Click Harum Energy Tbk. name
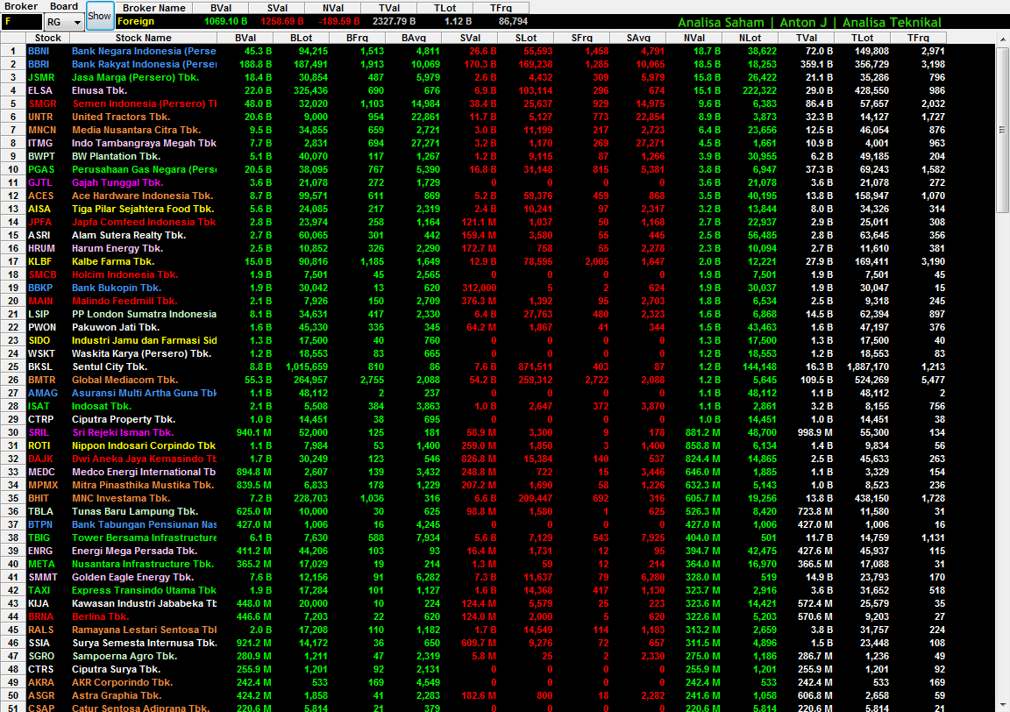 click(x=117, y=248)
